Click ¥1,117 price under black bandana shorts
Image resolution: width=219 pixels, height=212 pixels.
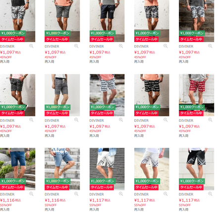pyautogui.click(x=186, y=200)
